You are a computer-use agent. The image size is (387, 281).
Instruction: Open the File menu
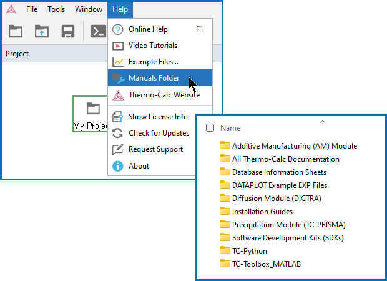point(32,9)
